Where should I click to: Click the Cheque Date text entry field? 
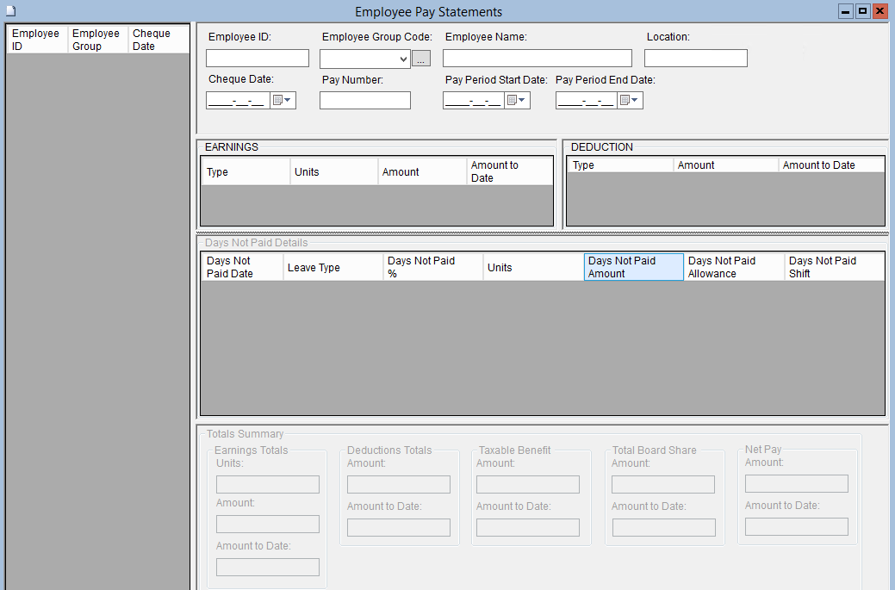pyautogui.click(x=238, y=101)
